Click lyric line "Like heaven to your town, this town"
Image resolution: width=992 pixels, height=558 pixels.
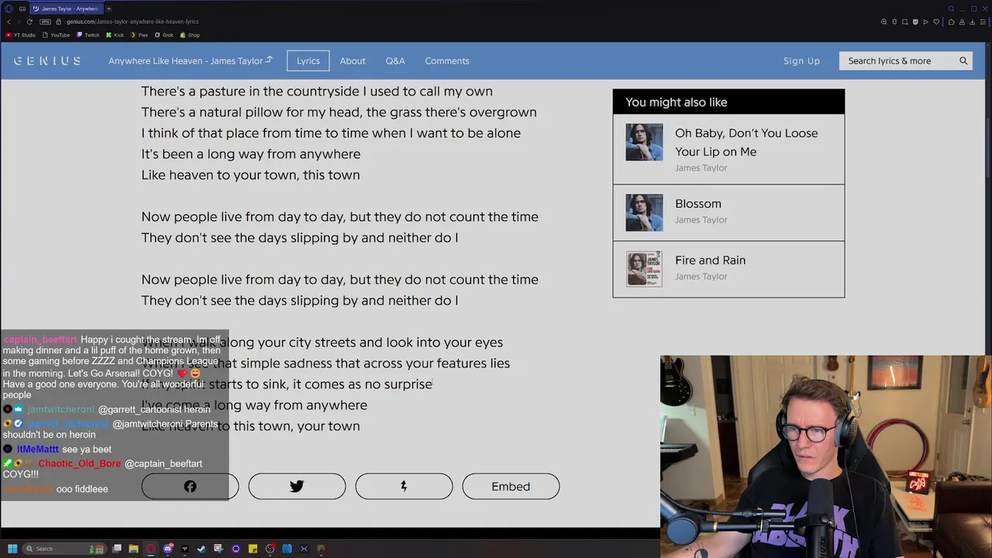click(x=250, y=175)
